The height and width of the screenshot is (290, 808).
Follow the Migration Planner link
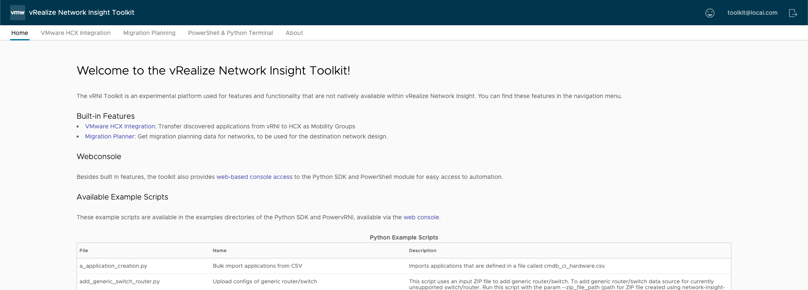(109, 136)
